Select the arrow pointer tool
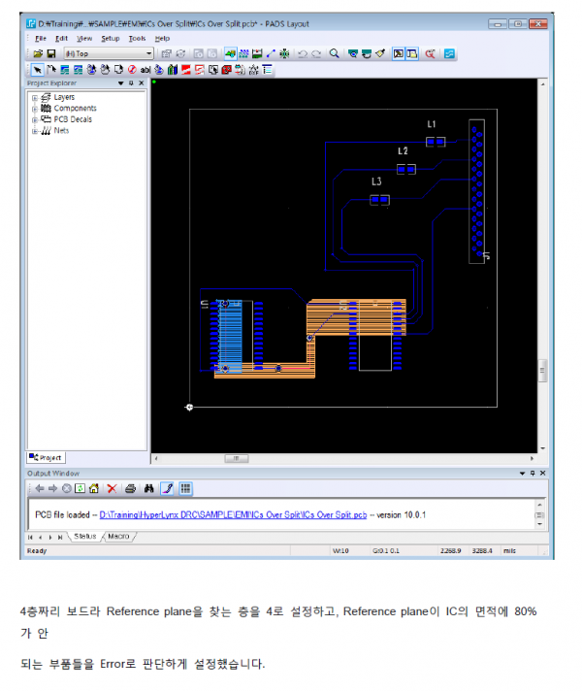This screenshot has height=691, width=582. click(x=37, y=70)
